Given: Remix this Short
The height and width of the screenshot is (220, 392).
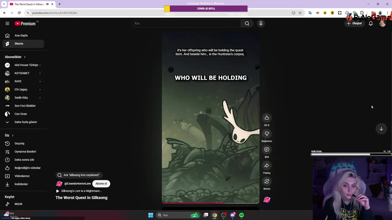Looking at the screenshot, I should (267, 181).
